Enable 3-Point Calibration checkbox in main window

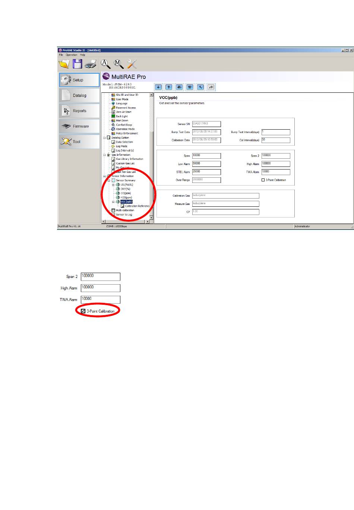[263, 180]
